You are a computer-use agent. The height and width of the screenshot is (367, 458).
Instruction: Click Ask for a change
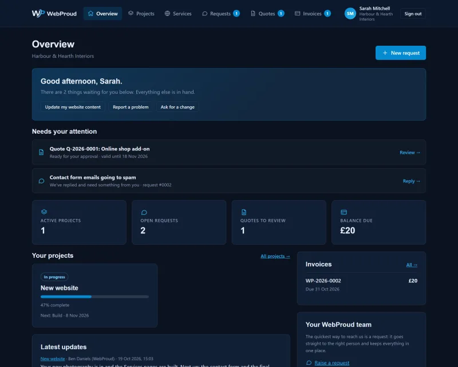(x=177, y=107)
